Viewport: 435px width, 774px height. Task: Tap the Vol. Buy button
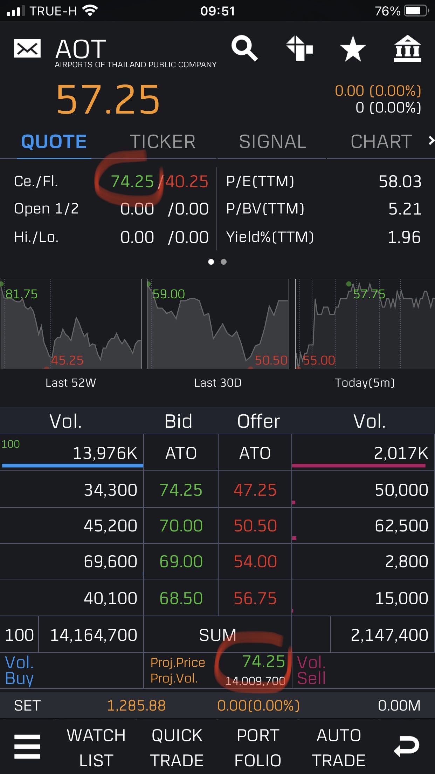20,670
